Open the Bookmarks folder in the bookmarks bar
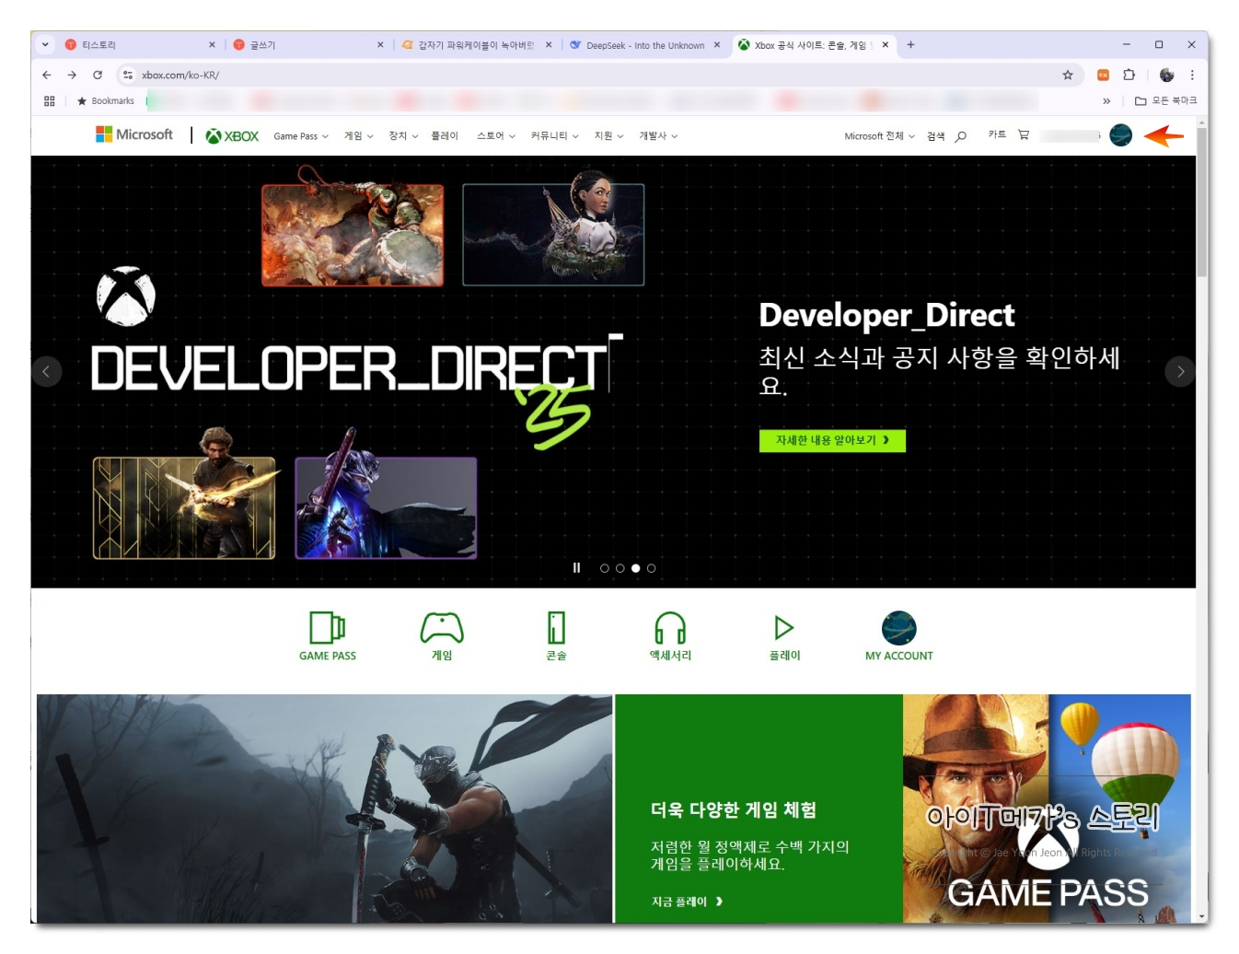 (x=106, y=101)
